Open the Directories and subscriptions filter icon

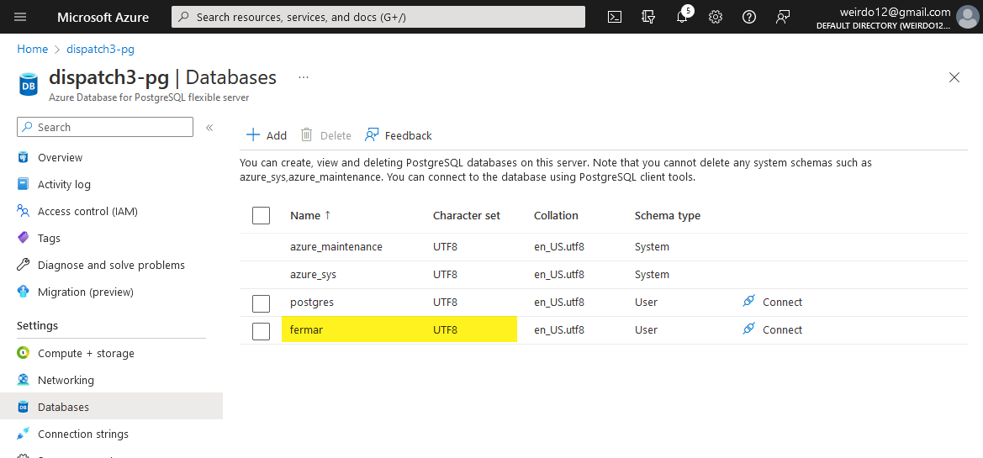tap(648, 17)
